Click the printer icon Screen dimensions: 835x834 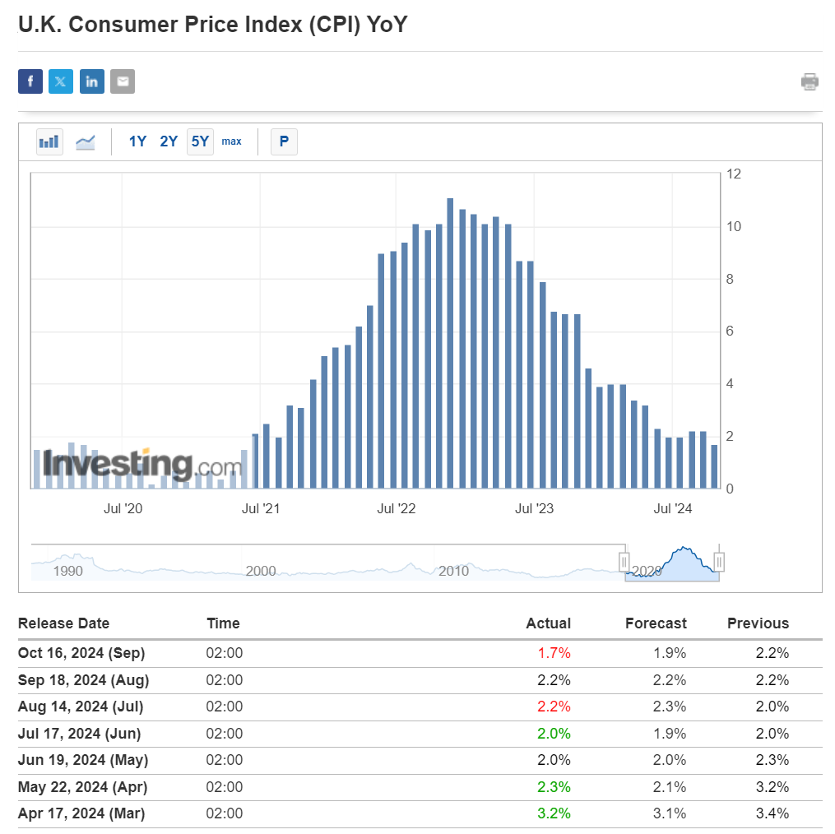809,81
